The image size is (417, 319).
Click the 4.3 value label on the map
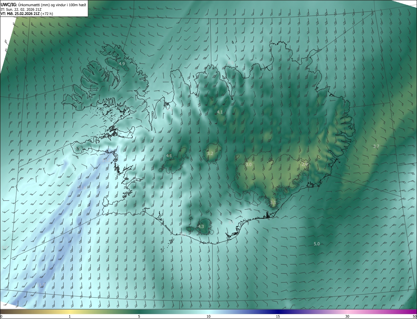pos(201,226)
